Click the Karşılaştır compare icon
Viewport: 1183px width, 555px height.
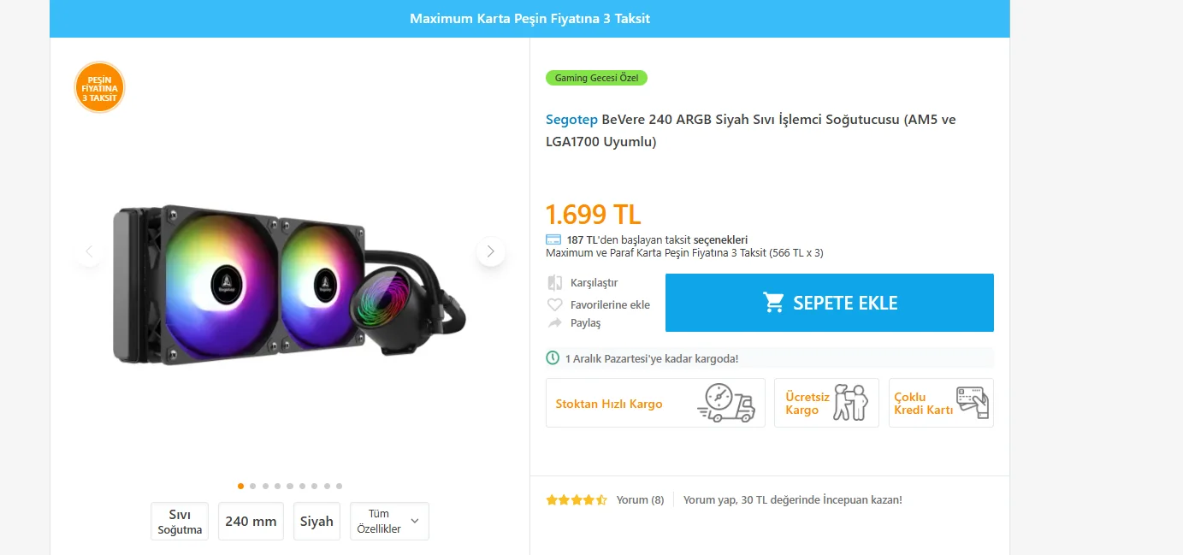tap(554, 283)
